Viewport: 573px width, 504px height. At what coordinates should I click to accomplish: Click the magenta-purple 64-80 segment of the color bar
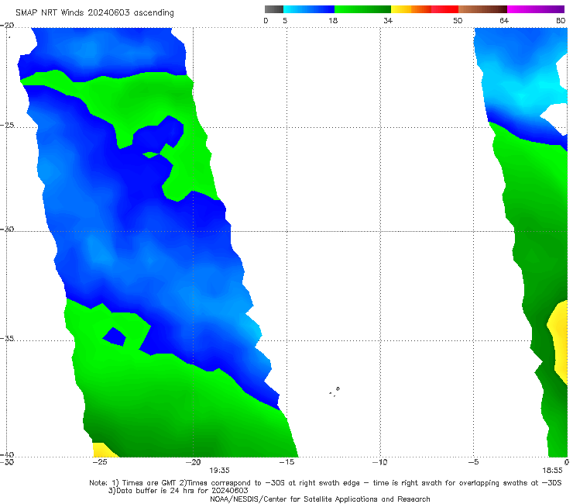tap(536, 9)
